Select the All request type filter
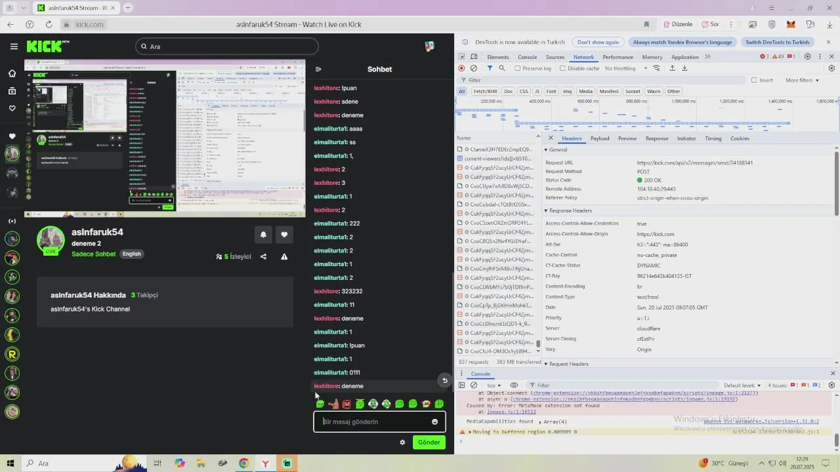This screenshot has width=840, height=472. [x=462, y=91]
